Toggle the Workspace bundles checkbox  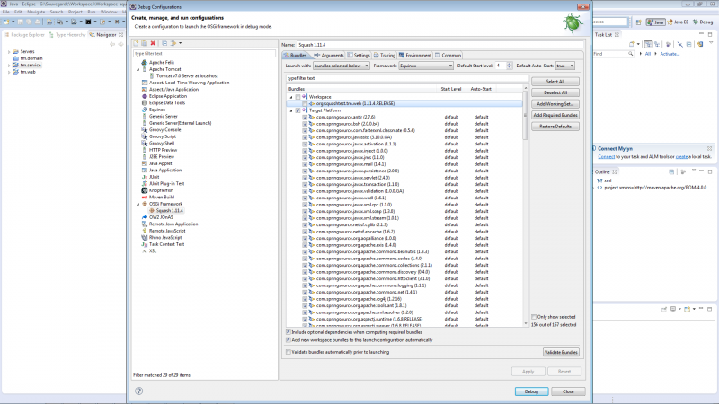point(297,97)
